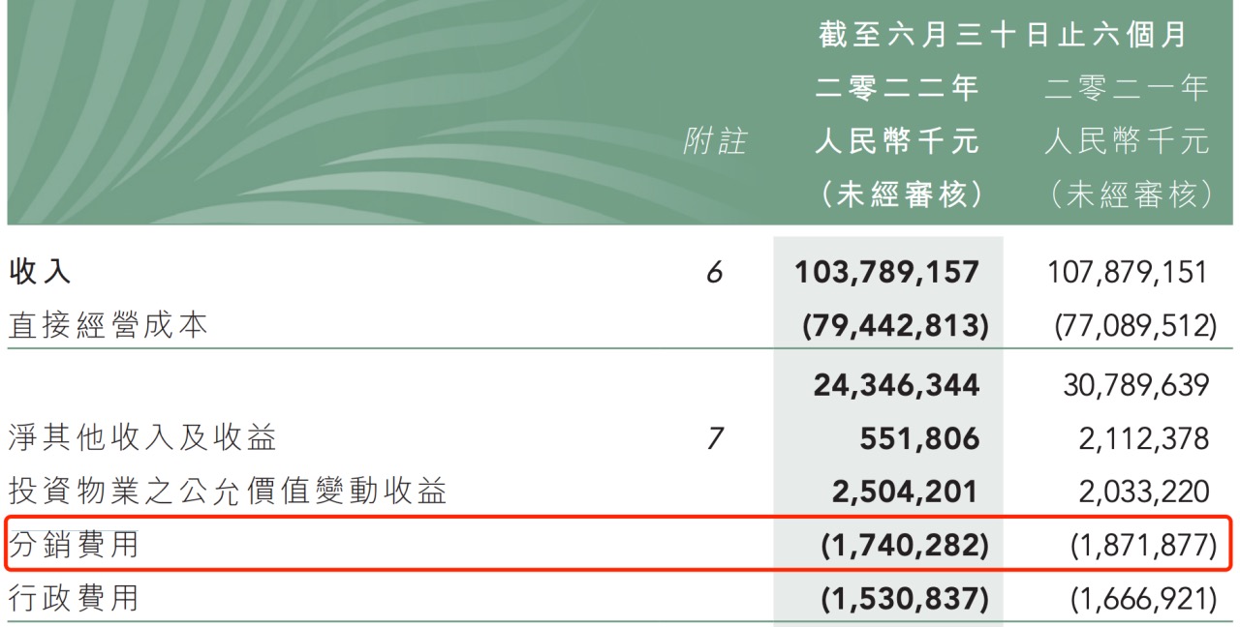The width and height of the screenshot is (1240, 627).
Task: Click the 收入 row label
Action: point(40,272)
